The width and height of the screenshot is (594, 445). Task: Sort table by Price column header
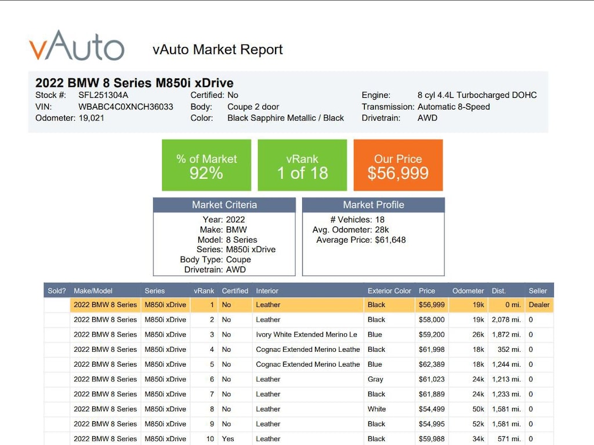(x=427, y=291)
